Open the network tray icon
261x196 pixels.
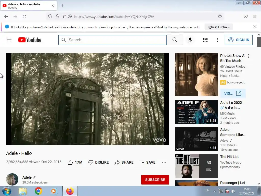[221, 191]
